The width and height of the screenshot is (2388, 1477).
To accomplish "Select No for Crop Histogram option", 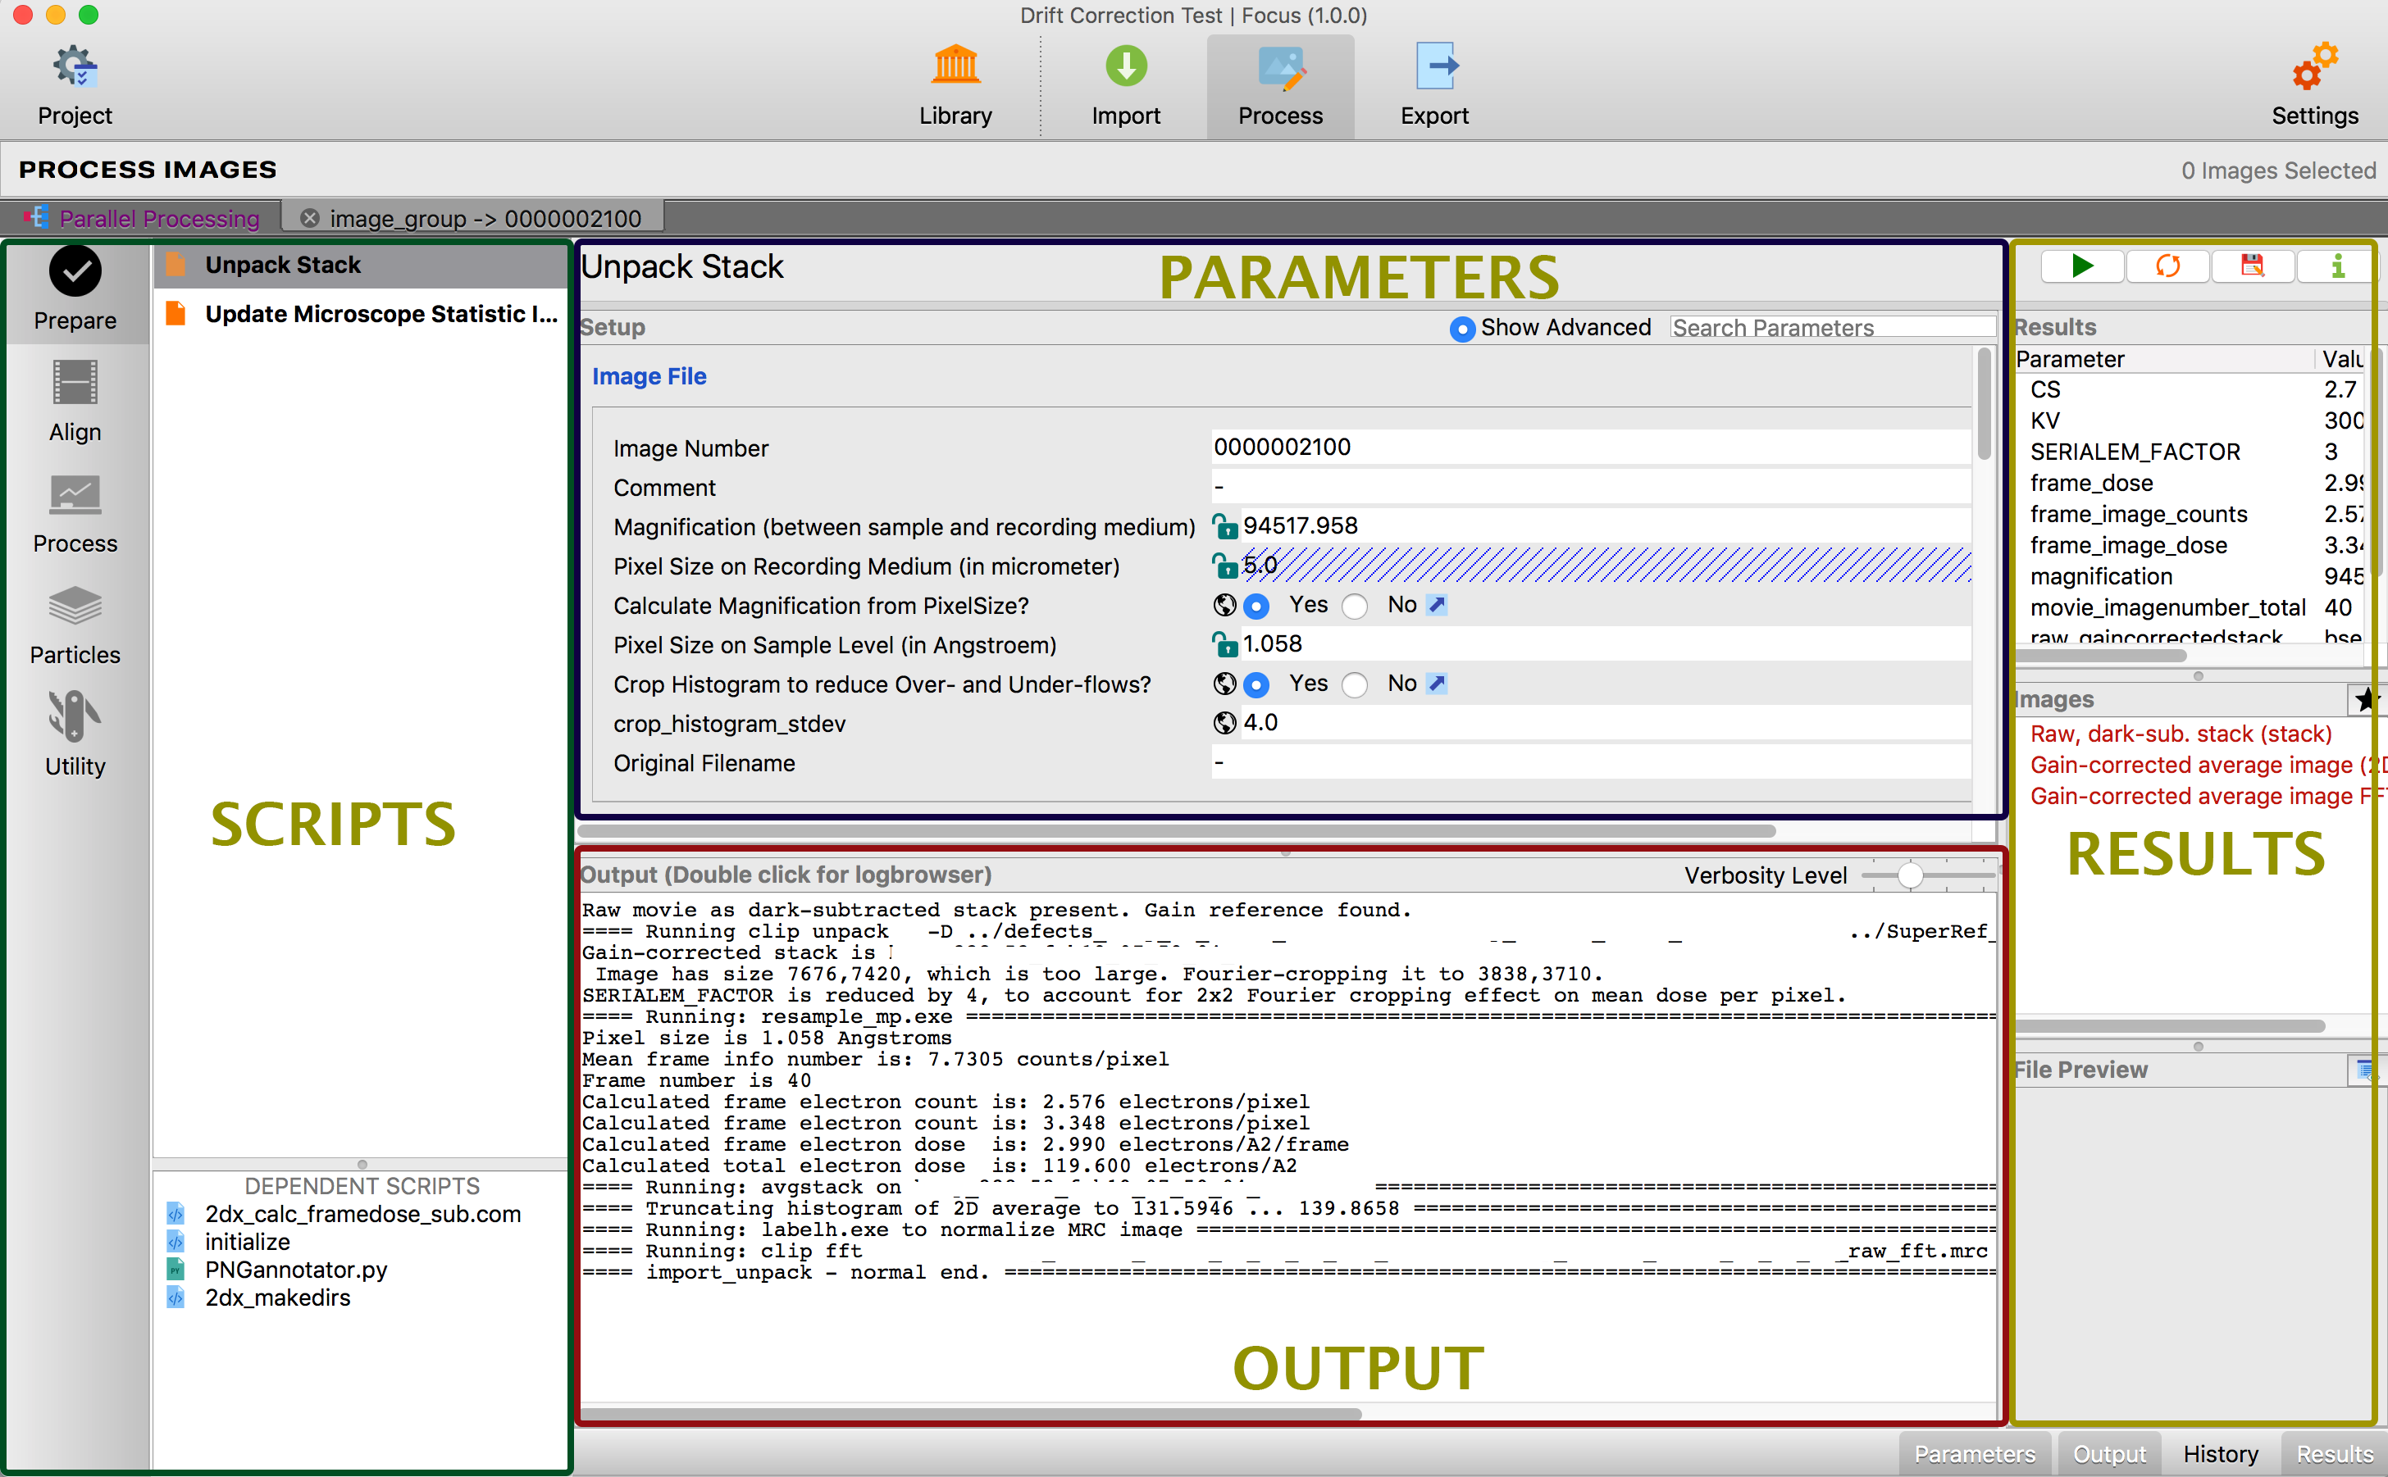I will pyautogui.click(x=1356, y=684).
